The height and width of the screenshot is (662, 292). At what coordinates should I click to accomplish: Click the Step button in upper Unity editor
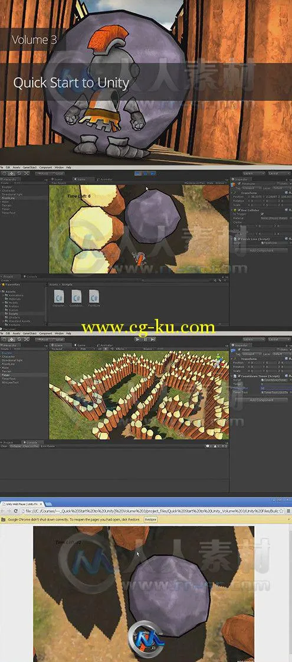152,173
